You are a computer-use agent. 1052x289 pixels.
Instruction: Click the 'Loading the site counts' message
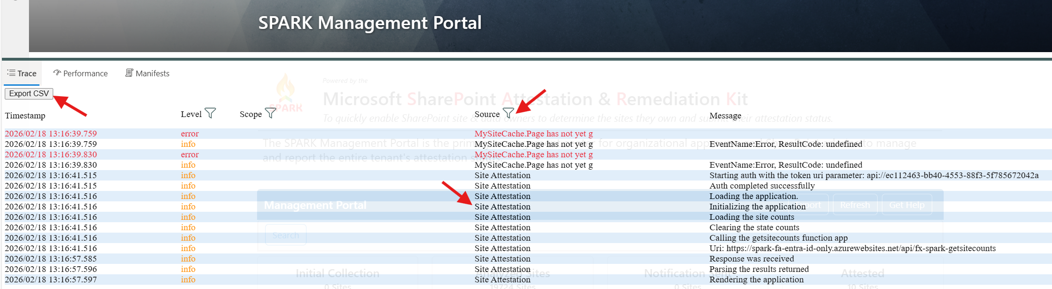(751, 217)
